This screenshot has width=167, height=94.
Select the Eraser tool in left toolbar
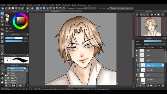[2, 17]
